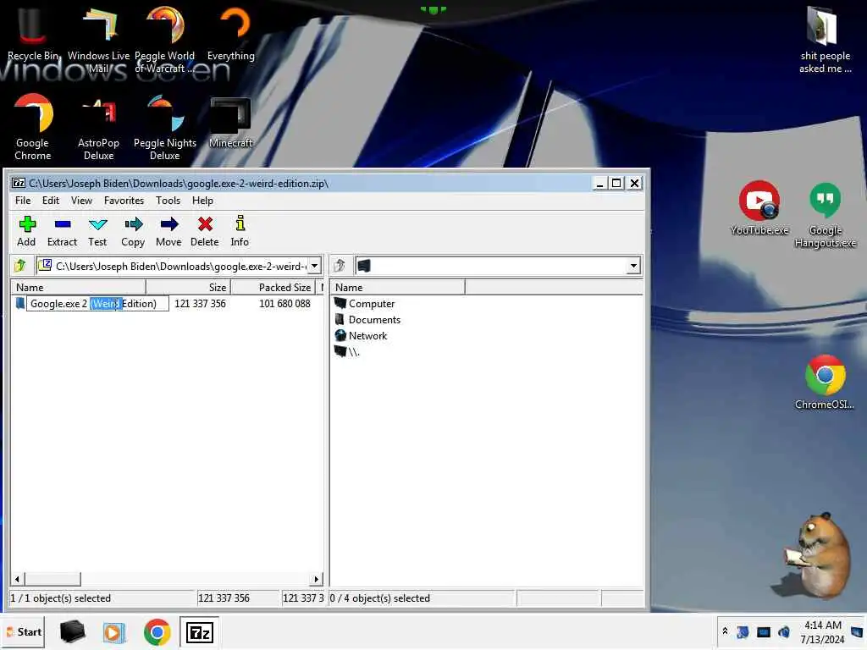Open the Tools menu
The height and width of the screenshot is (650, 867).
(x=168, y=201)
